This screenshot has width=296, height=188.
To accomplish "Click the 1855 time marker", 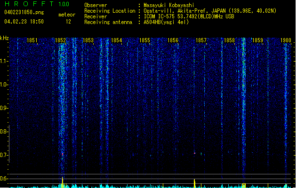I will (x=144, y=40).
